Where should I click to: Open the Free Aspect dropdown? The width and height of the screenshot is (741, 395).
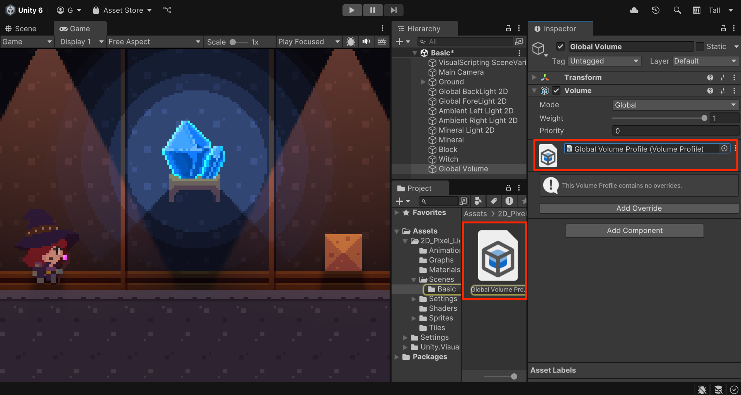point(154,42)
